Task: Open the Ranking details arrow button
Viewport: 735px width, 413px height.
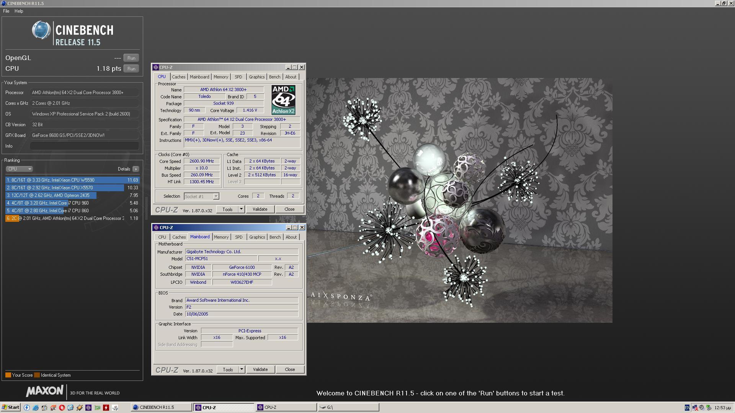Action: point(136,169)
